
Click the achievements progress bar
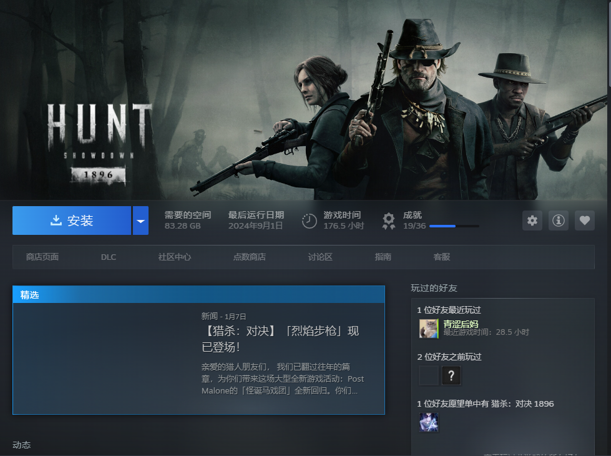(x=454, y=226)
